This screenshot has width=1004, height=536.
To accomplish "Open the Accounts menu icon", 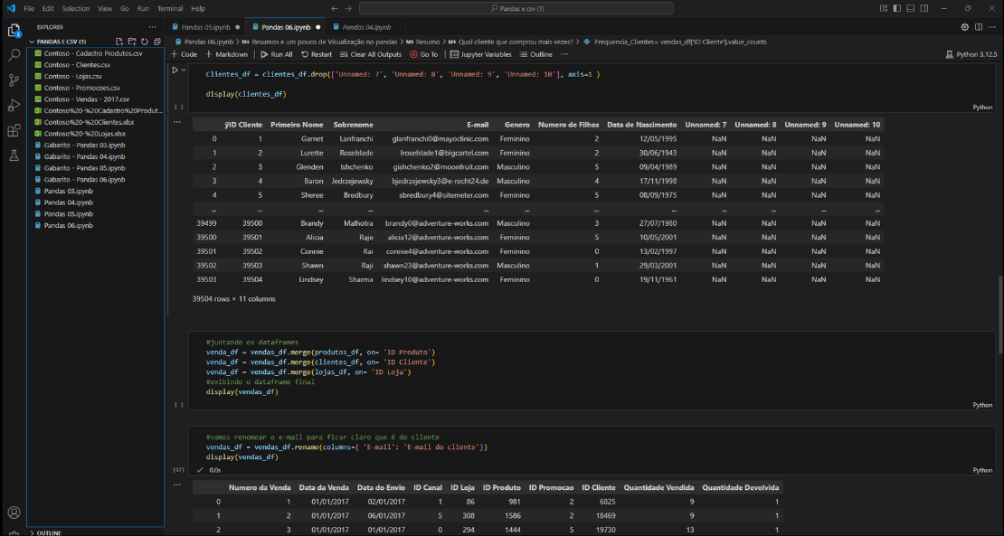I will [14, 512].
